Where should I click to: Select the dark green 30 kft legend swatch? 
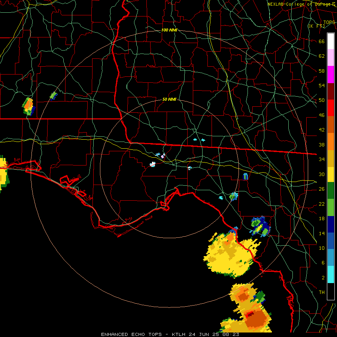pyautogui.click(x=331, y=191)
